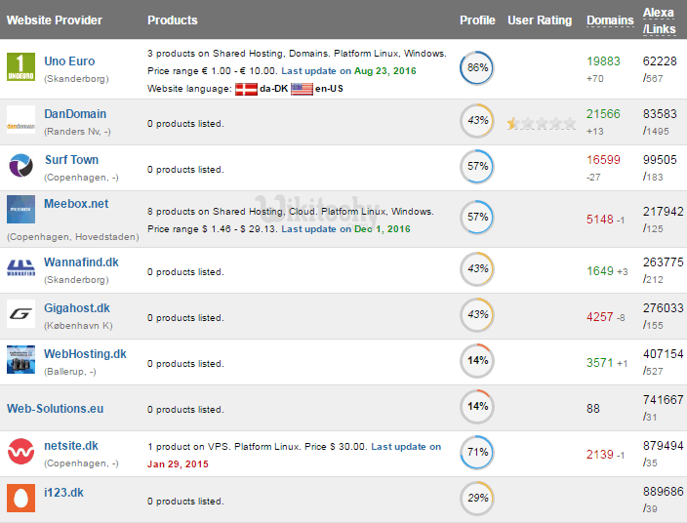The image size is (687, 523).
Task: Click Uno Euro's 86% profile circle
Action: pyautogui.click(x=477, y=68)
